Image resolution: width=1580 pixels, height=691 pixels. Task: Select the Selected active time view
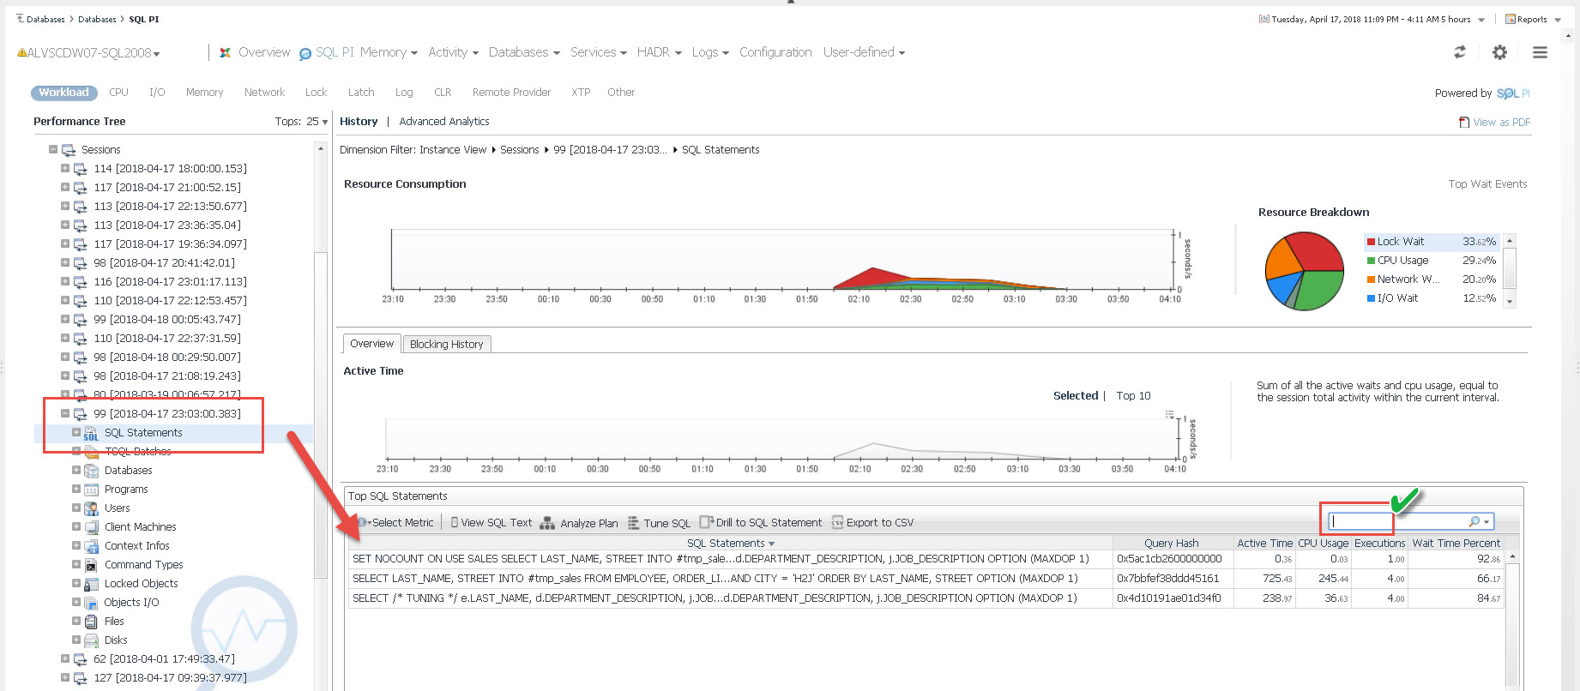tap(1075, 395)
